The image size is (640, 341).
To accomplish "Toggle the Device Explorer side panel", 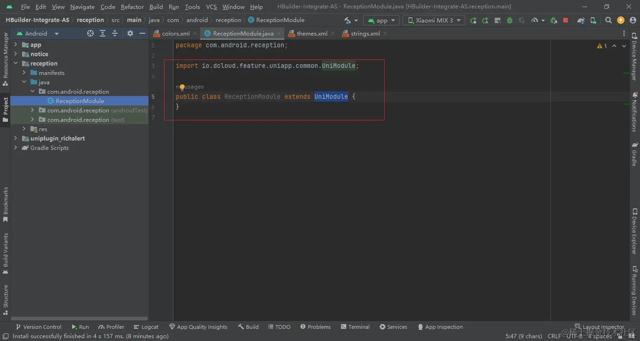I will [634, 231].
